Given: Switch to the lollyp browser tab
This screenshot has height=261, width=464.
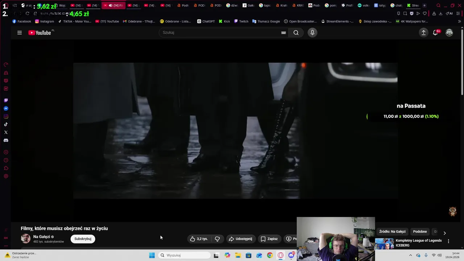Looking at the screenshot, I should point(380,5).
